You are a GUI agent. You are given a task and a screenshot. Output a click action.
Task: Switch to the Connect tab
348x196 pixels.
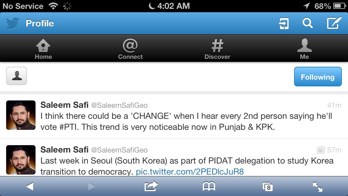click(x=130, y=49)
